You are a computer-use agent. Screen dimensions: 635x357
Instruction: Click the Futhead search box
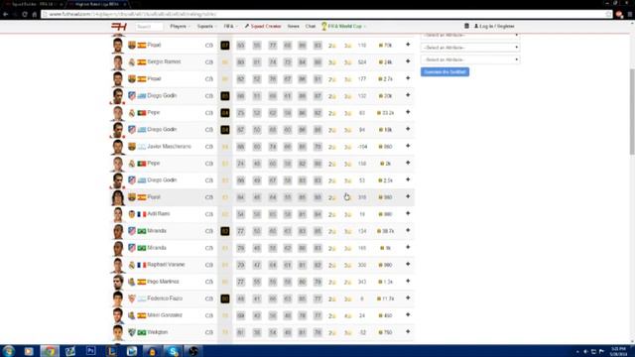[x=149, y=27]
